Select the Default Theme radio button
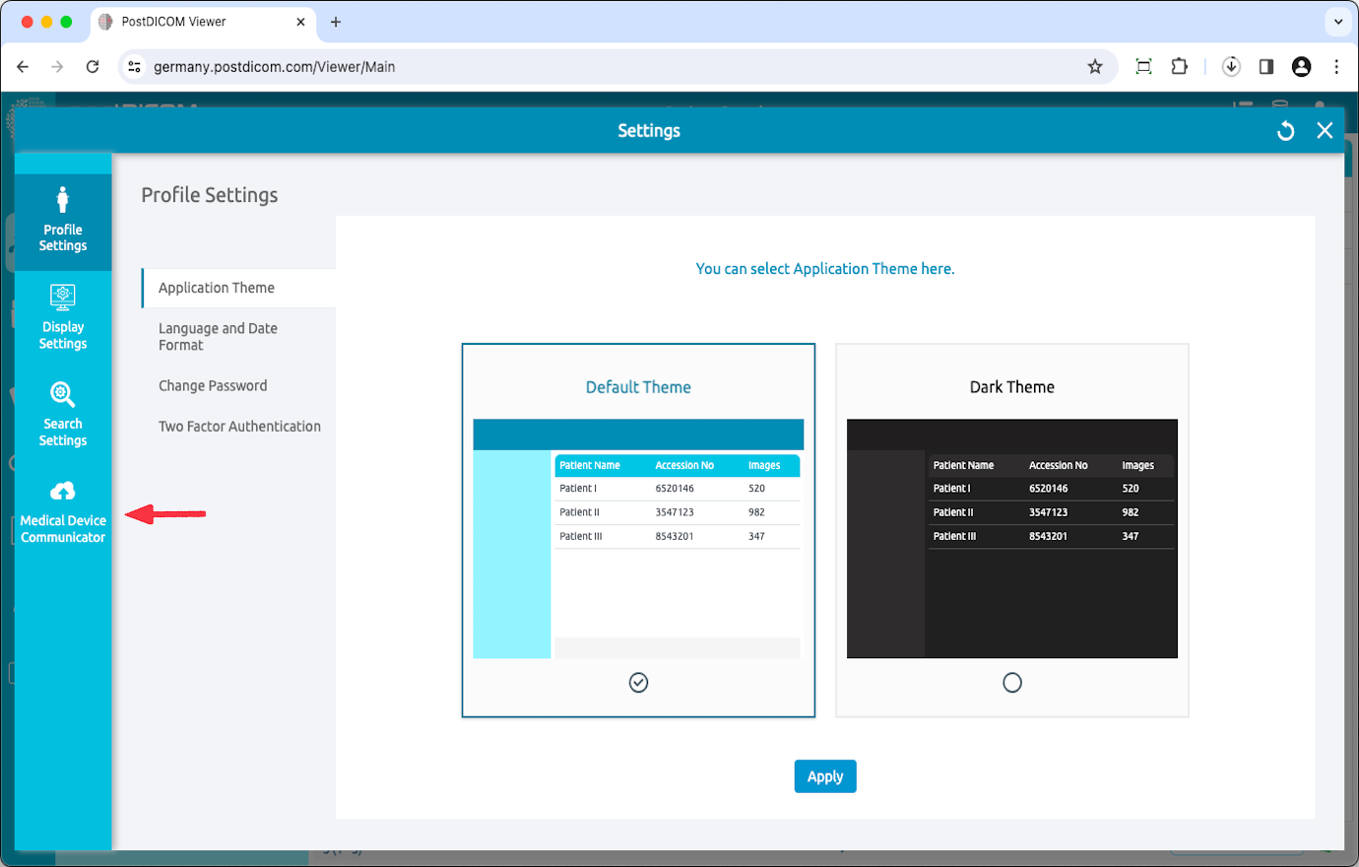The height and width of the screenshot is (867, 1359). pos(638,682)
